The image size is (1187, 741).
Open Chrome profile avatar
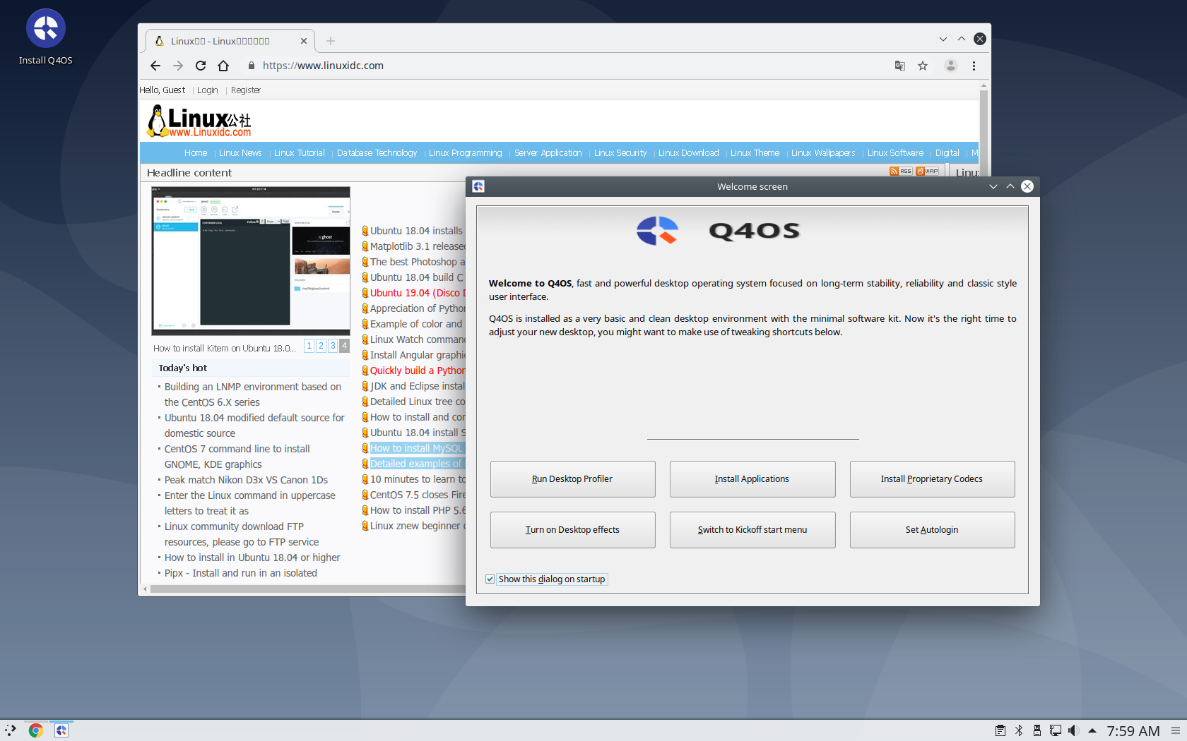[x=951, y=66]
